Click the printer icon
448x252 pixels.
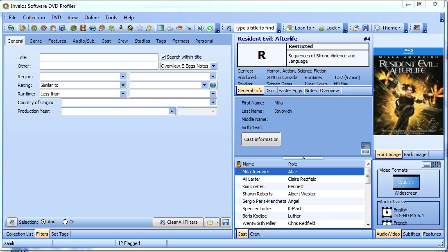click(170, 28)
